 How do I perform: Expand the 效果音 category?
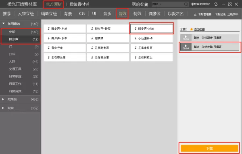pyautogui.click(x=3, y=99)
